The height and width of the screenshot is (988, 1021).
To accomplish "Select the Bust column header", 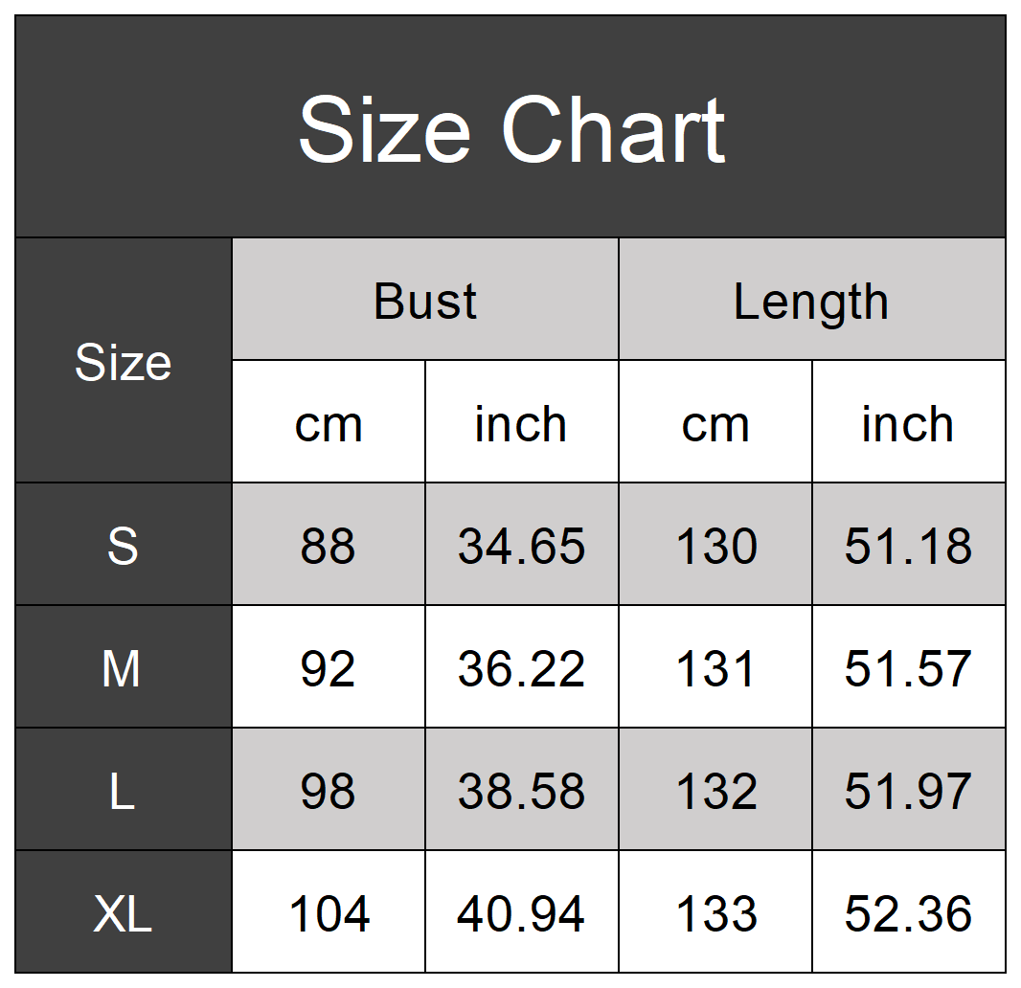I will click(425, 301).
